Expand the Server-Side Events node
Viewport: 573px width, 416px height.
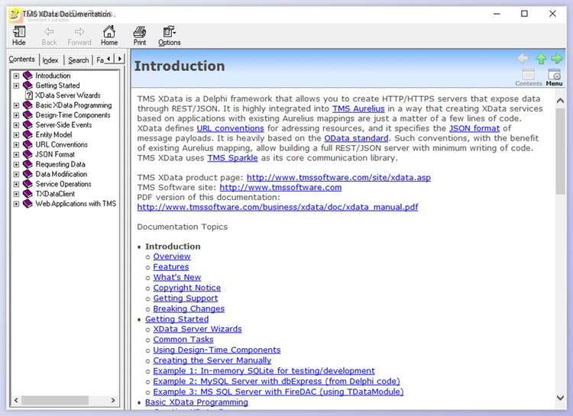coord(16,125)
